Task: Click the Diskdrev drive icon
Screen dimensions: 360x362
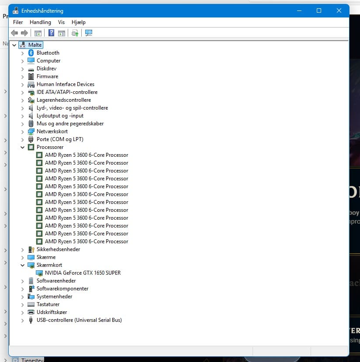Action: (x=31, y=69)
